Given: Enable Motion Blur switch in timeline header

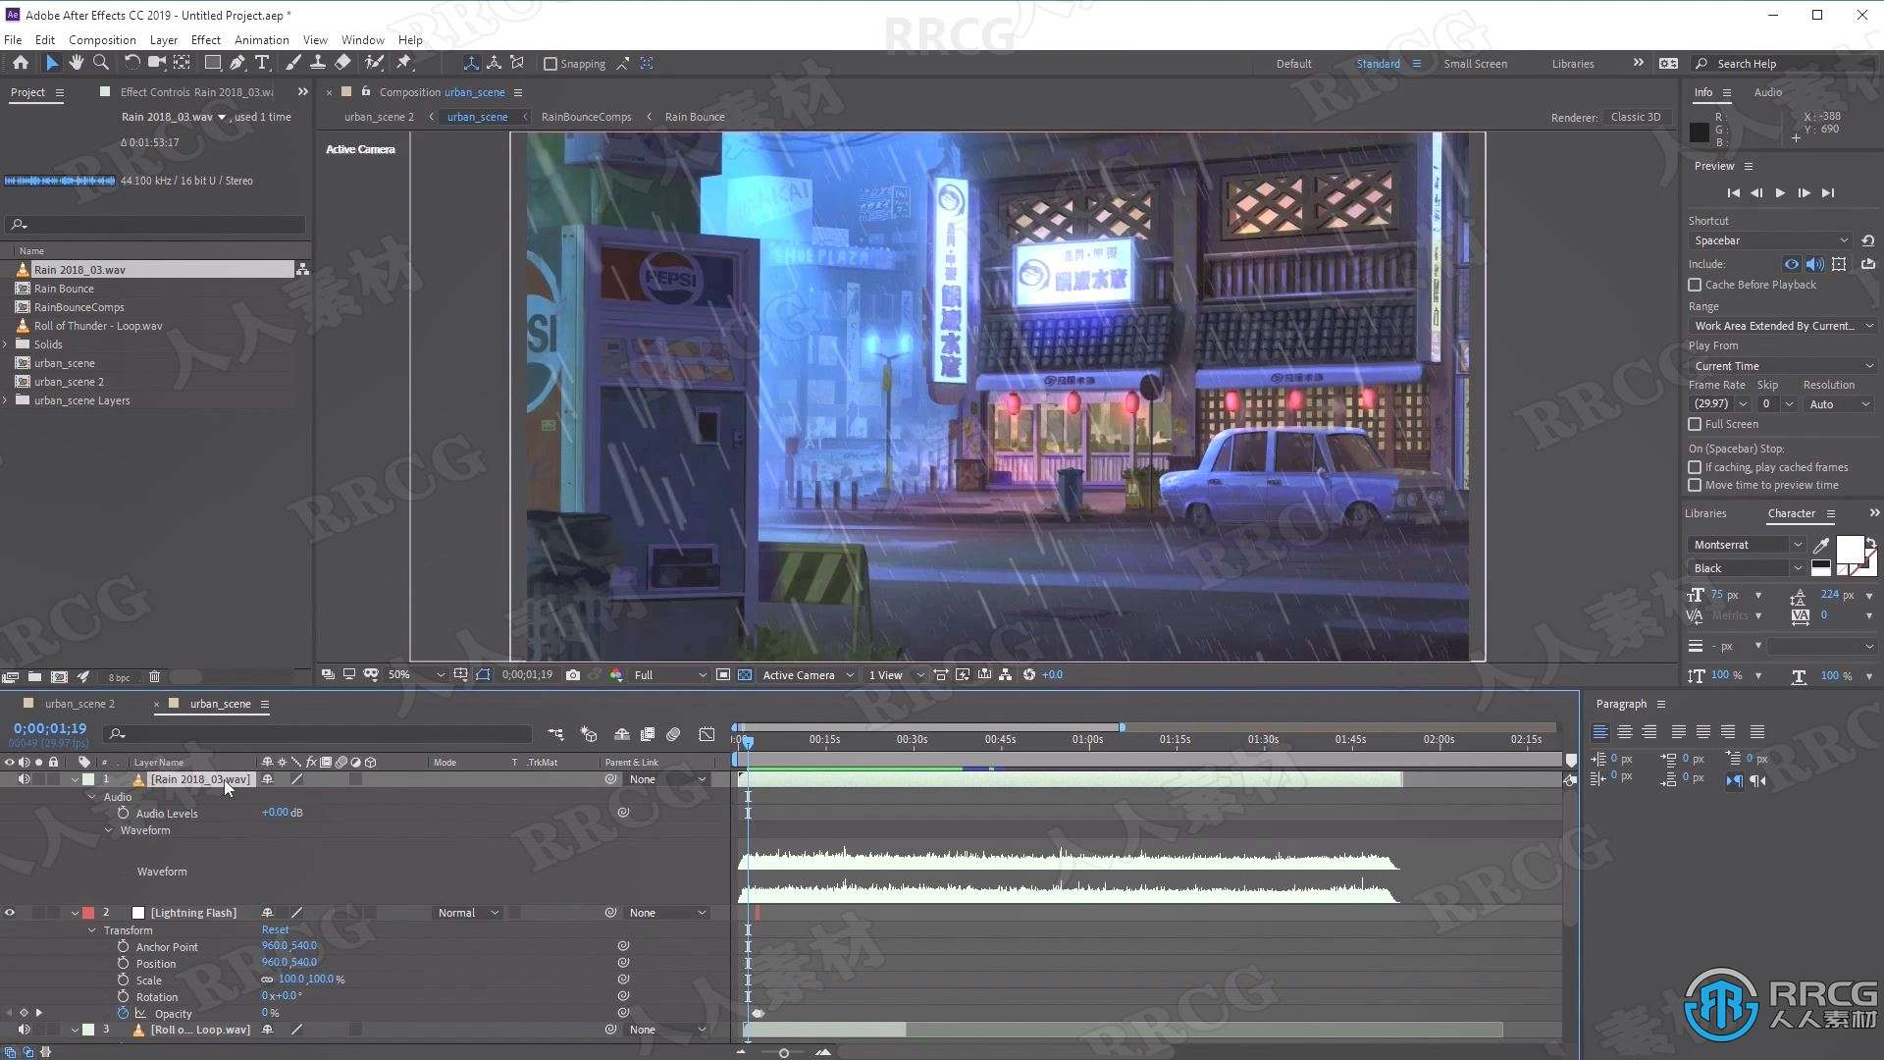Looking at the screenshot, I should coord(673,734).
